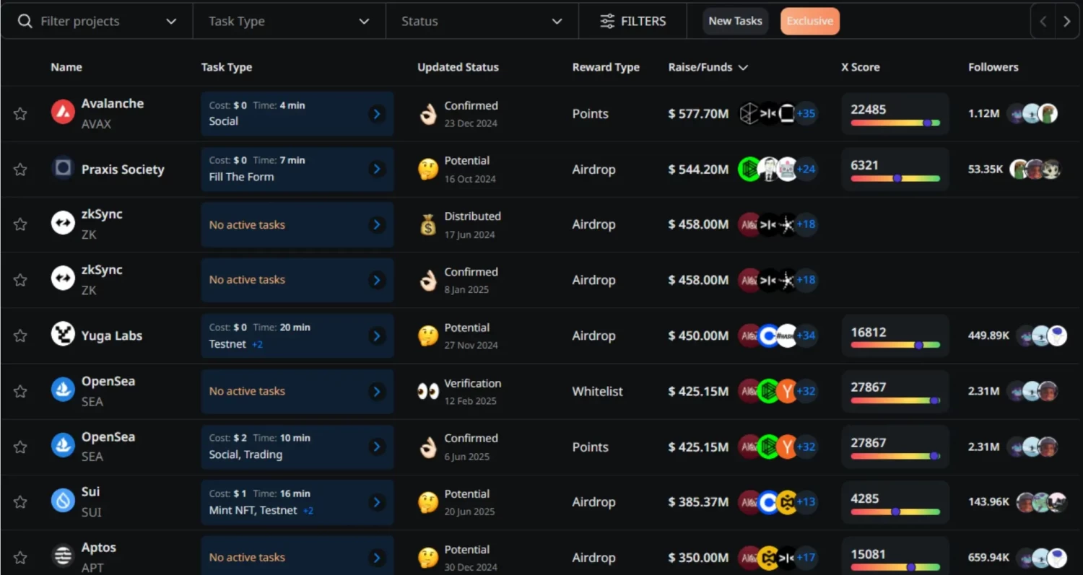Open the FILTERS button

[632, 21]
